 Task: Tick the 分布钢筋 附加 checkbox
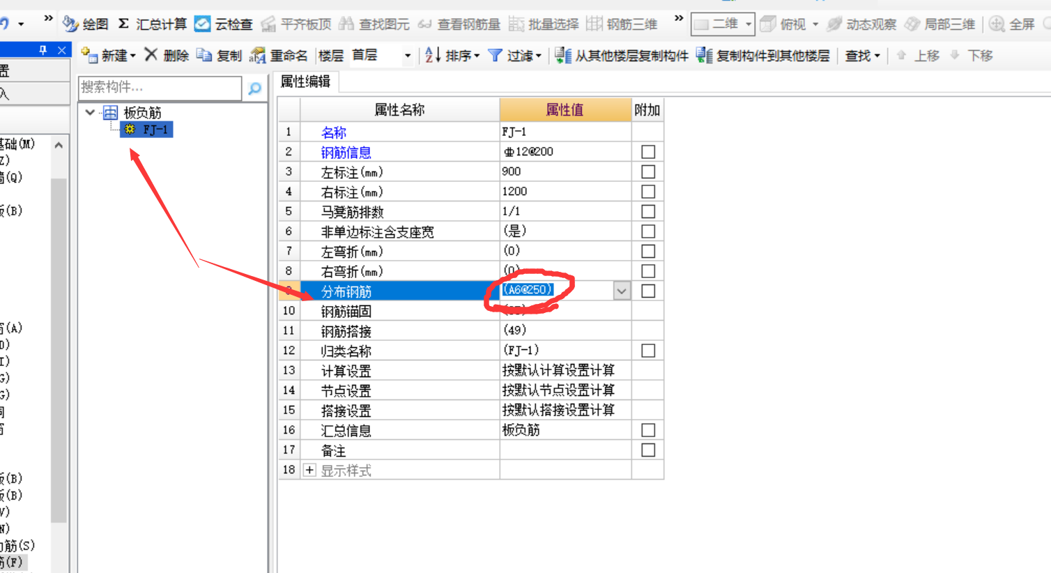pos(648,291)
